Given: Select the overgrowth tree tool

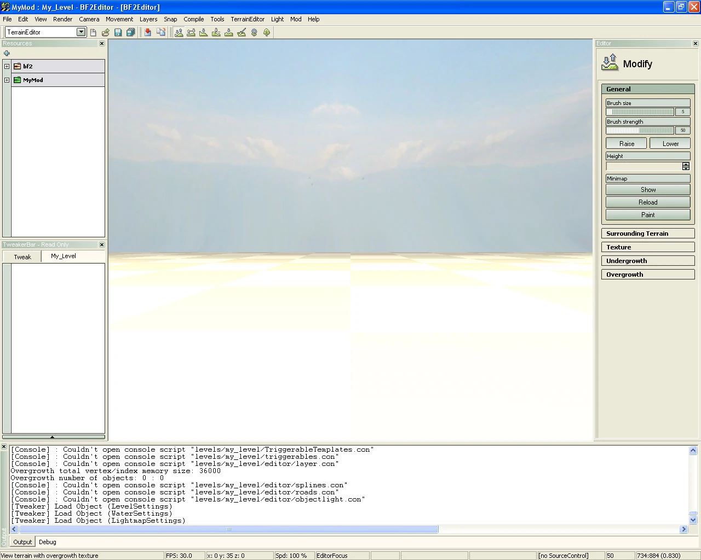Looking at the screenshot, I should point(267,32).
